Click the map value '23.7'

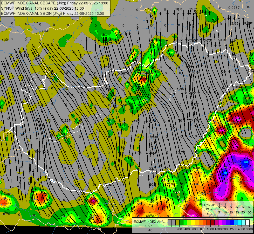[x=153, y=169]
